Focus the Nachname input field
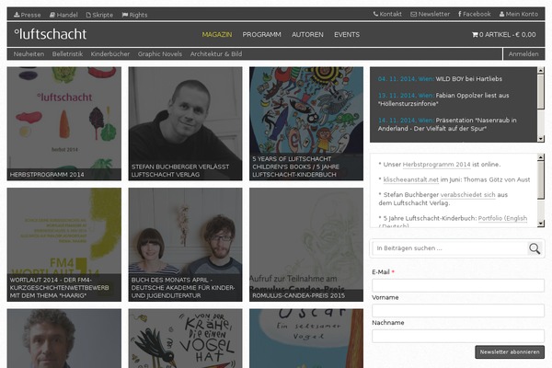552x368 pixels. tap(458, 336)
